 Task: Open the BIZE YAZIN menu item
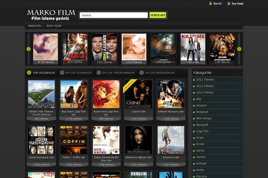54,26
